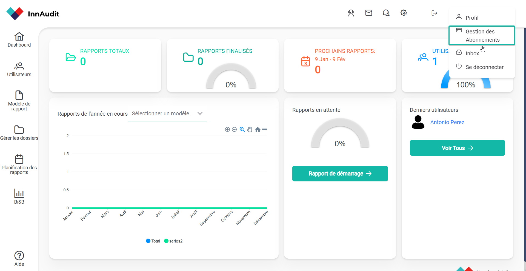Choose Se déconnecter from the menu
Viewport: 526px width, 271px height.
[484, 67]
